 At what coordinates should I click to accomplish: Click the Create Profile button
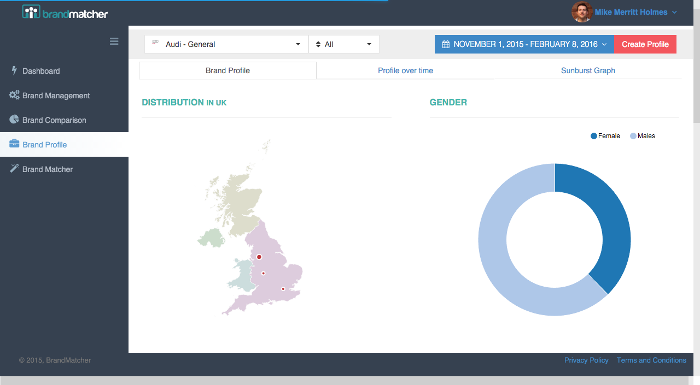645,44
